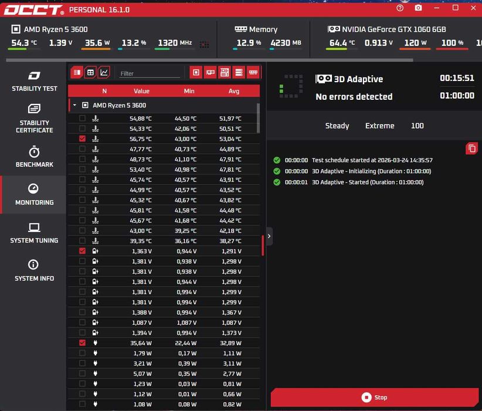Copy the test log with clipboard icon

[x=472, y=149]
